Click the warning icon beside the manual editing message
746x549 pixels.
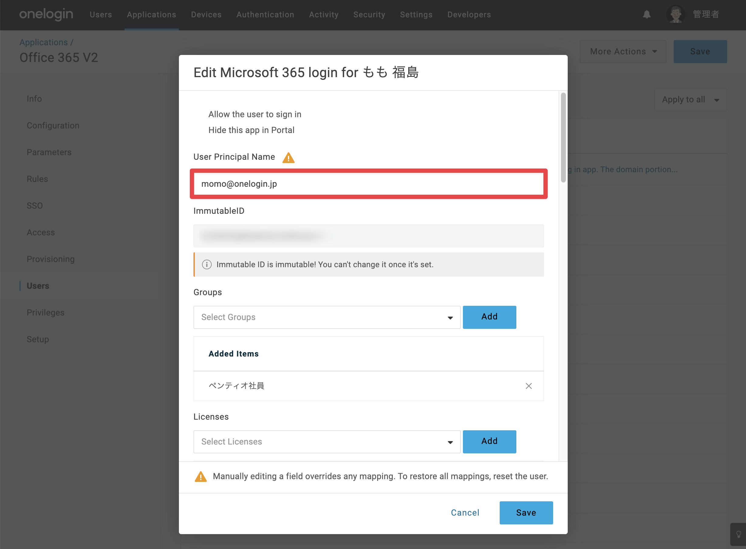200,476
